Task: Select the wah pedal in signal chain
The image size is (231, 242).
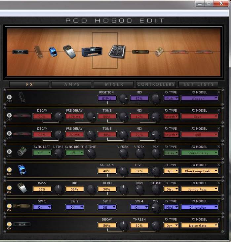Action: 38,52
